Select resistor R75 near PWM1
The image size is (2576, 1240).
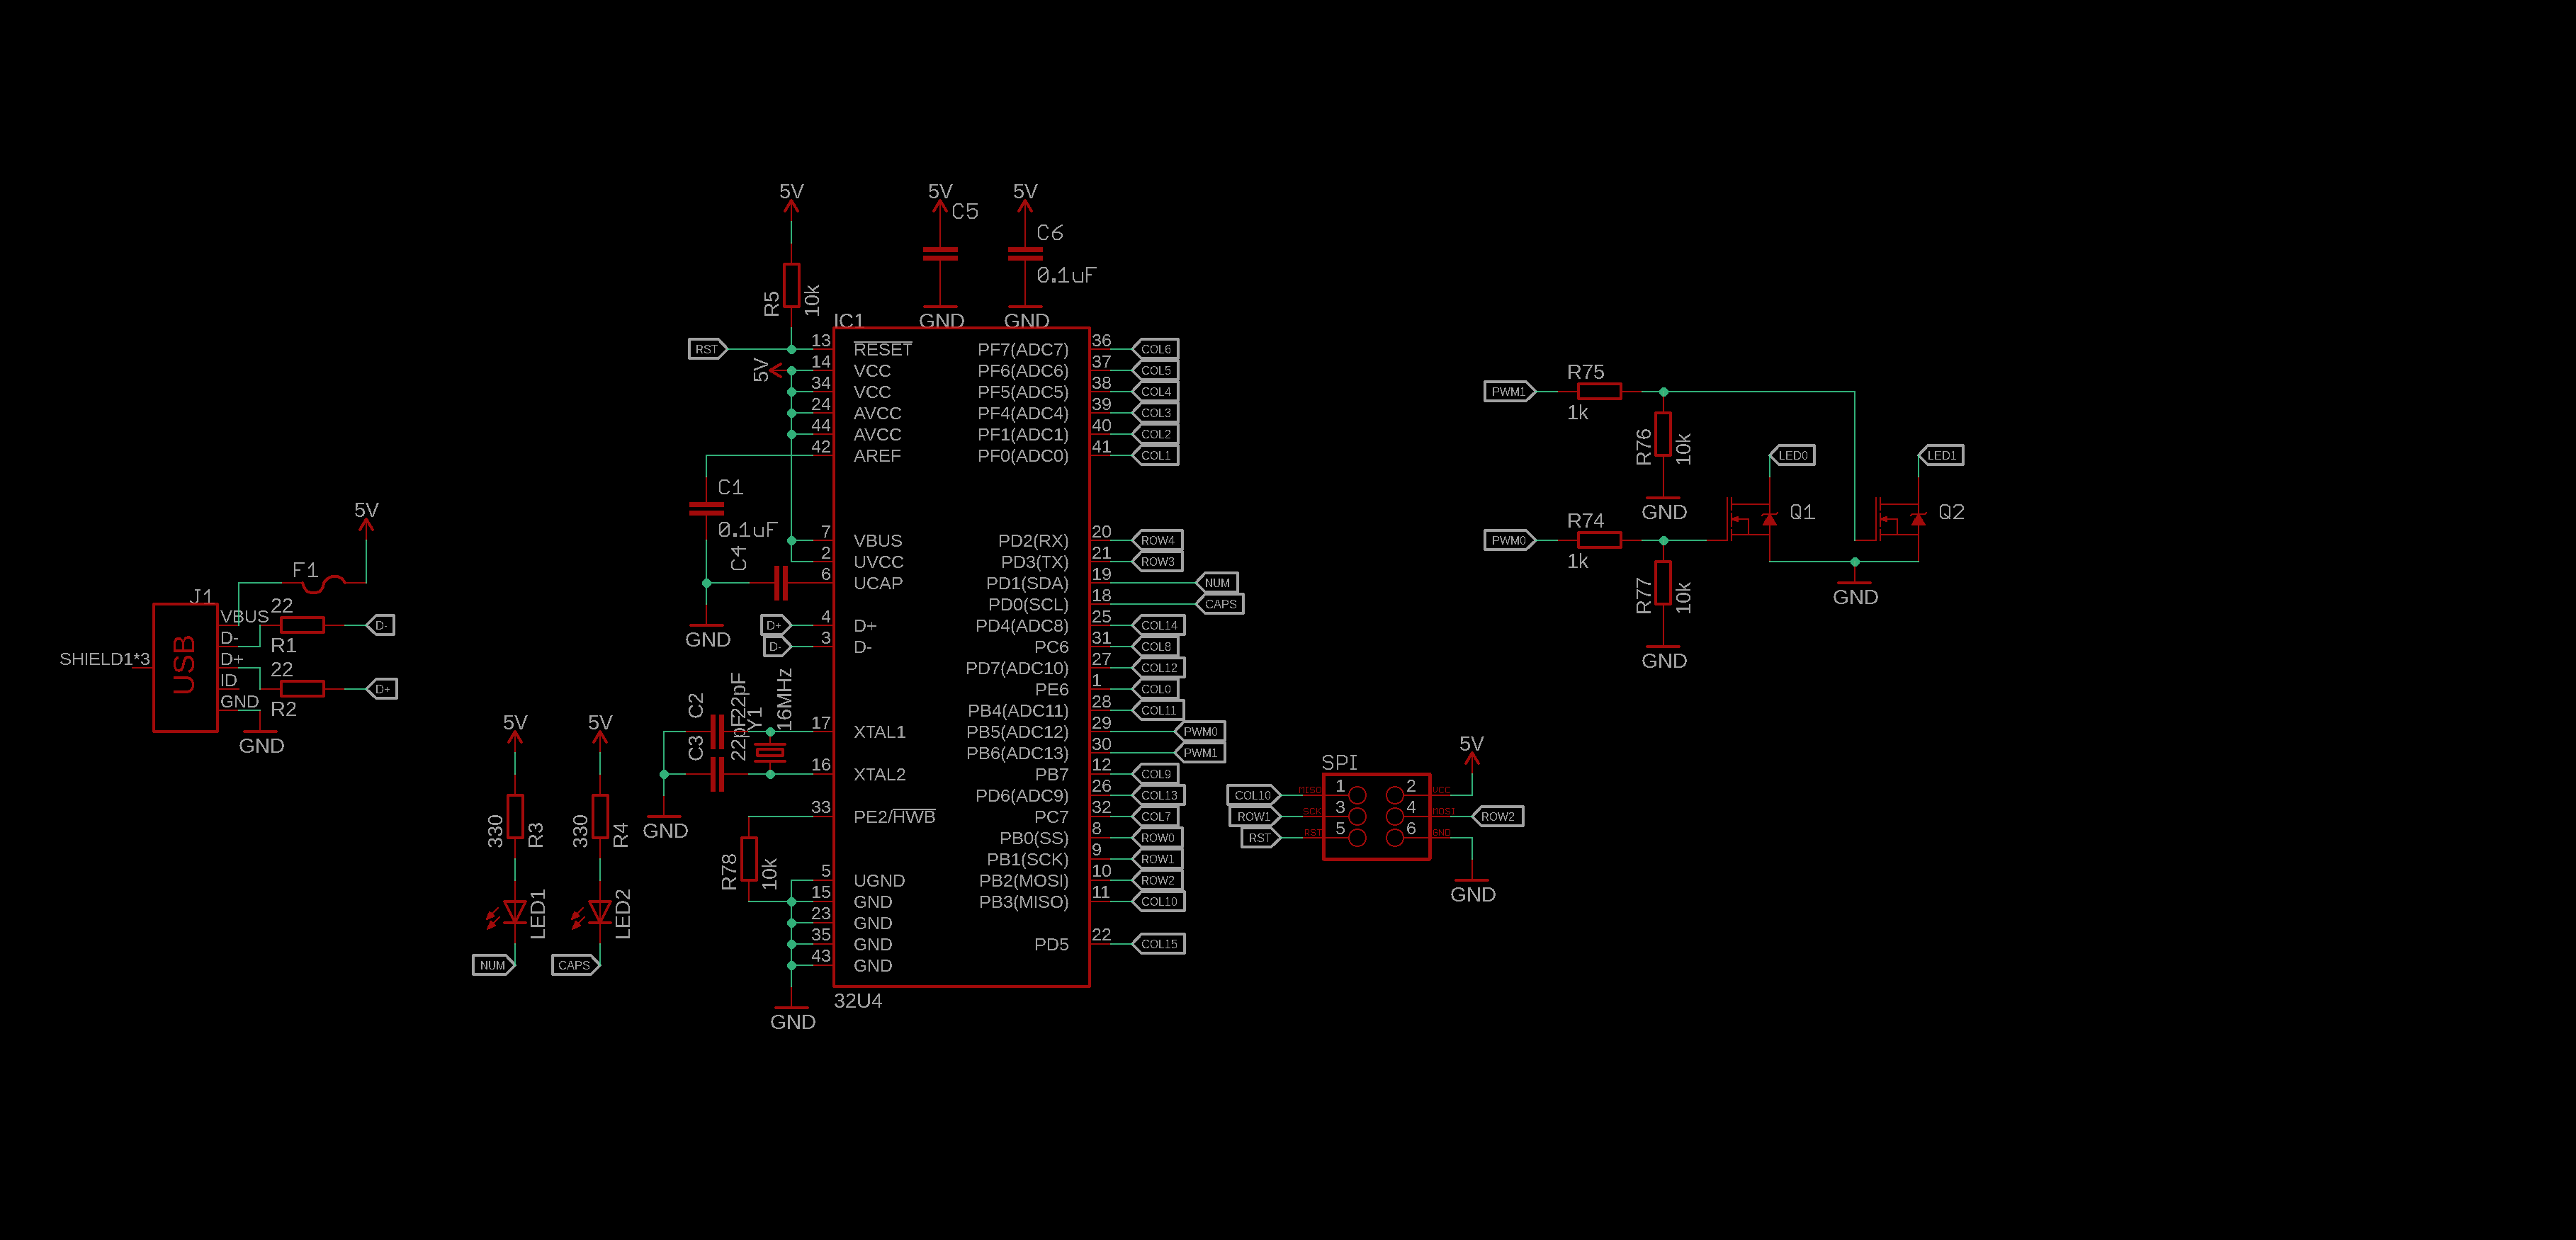1599,392
